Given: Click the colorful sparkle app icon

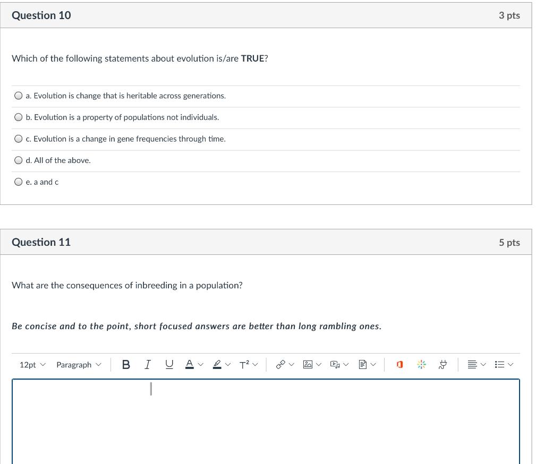Looking at the screenshot, I should (x=421, y=365).
